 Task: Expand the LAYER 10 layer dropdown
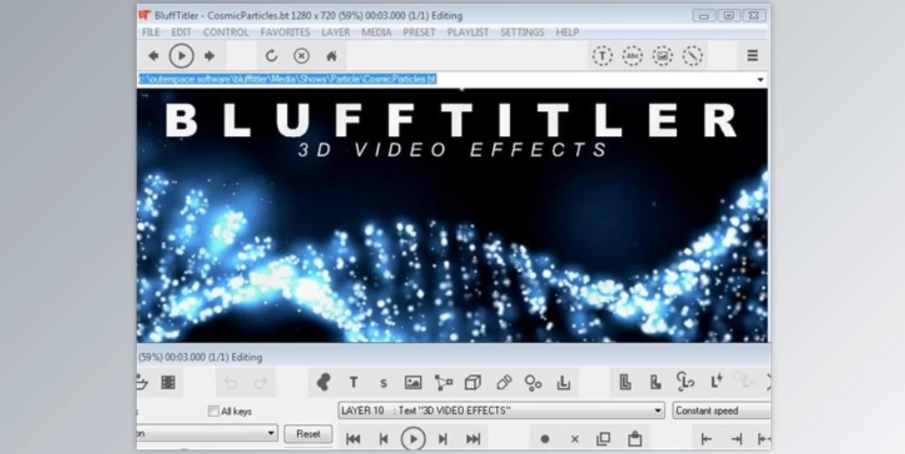coord(658,411)
